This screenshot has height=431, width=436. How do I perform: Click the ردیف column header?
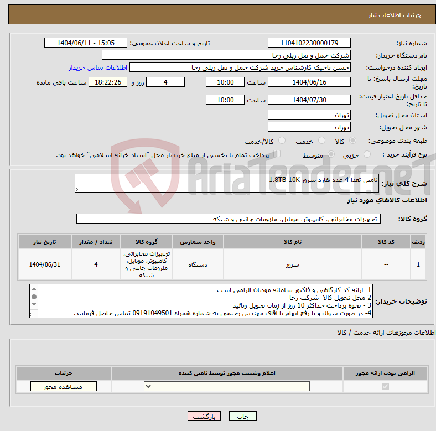418,242
